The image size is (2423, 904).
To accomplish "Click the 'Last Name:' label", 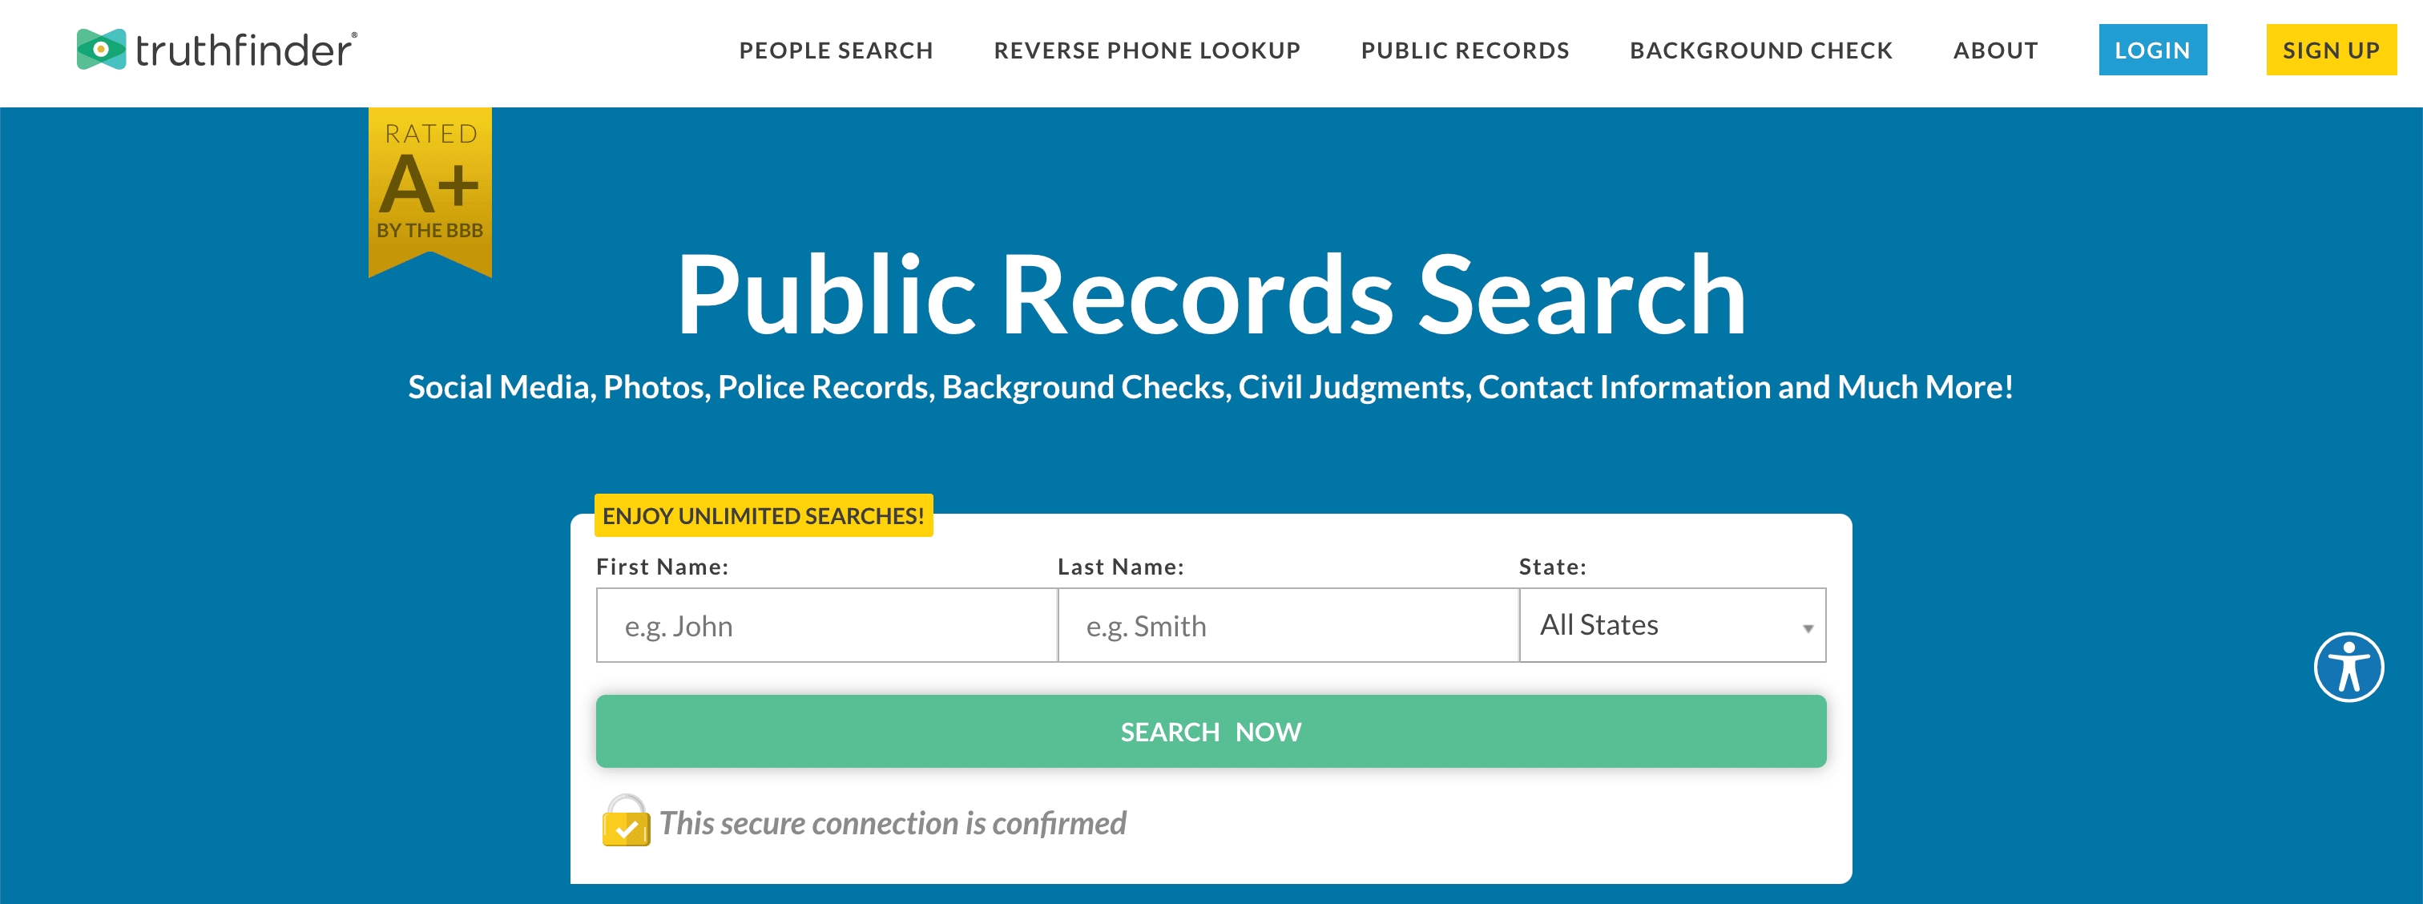I will coord(1120,567).
